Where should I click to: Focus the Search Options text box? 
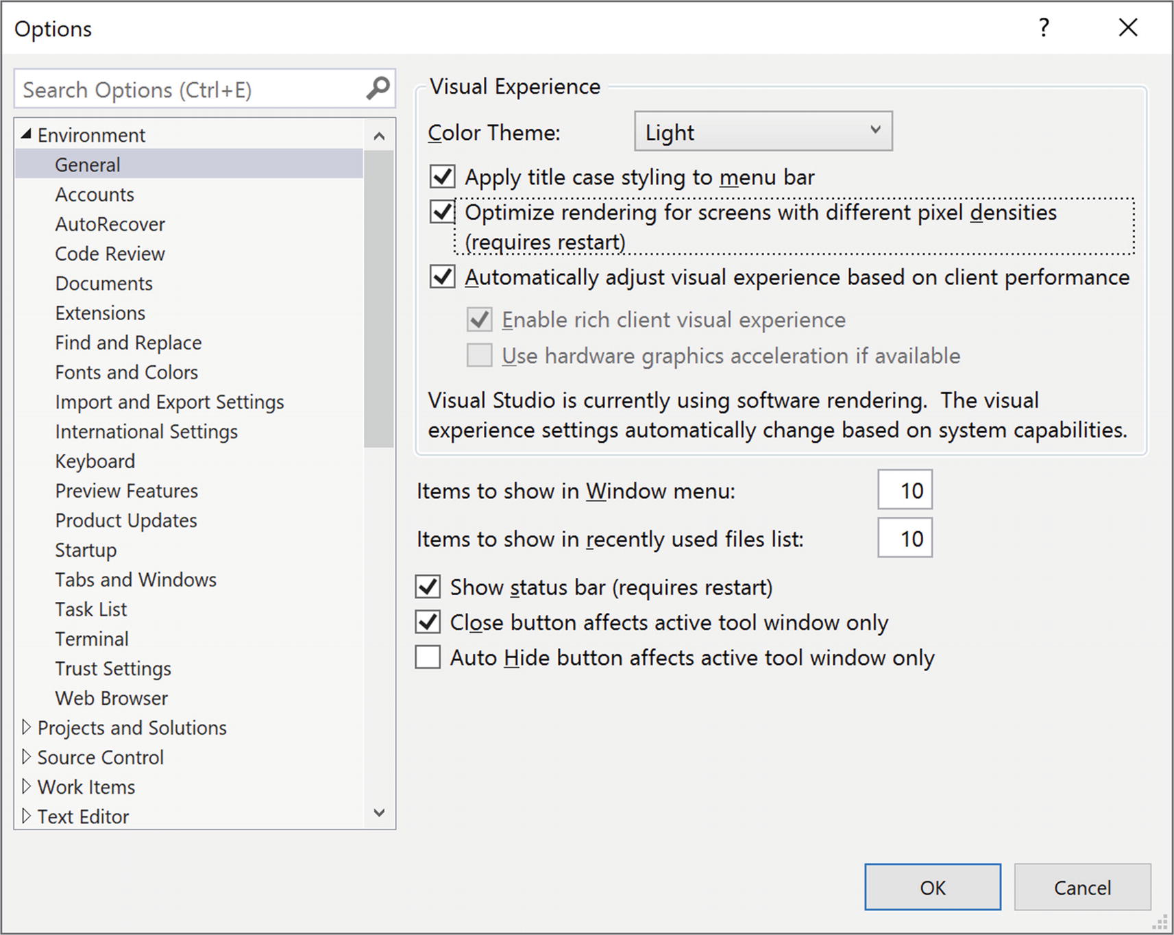(x=188, y=90)
